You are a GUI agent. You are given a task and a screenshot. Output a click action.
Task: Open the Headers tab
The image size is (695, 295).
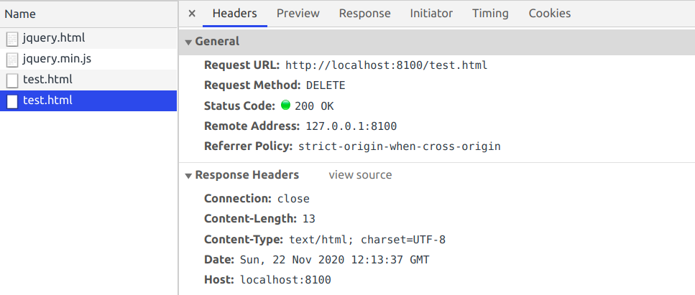coord(234,14)
